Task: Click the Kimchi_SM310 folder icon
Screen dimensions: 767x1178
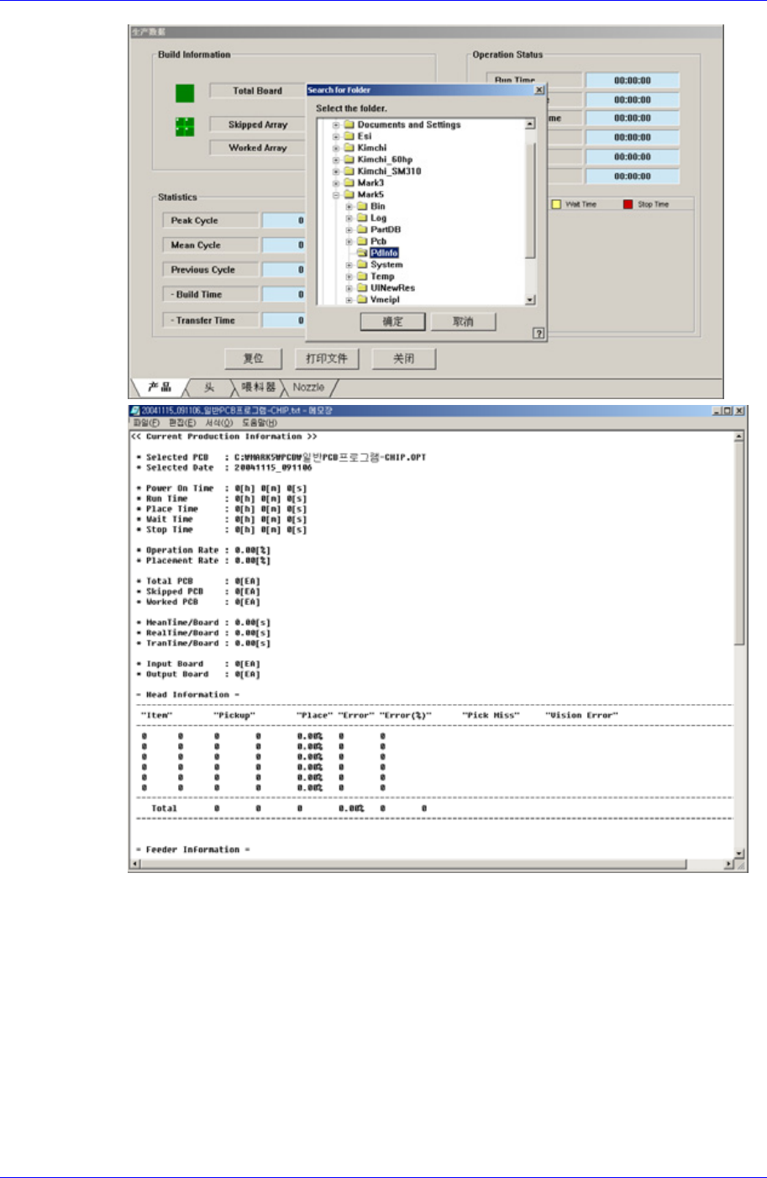Action: (x=349, y=171)
